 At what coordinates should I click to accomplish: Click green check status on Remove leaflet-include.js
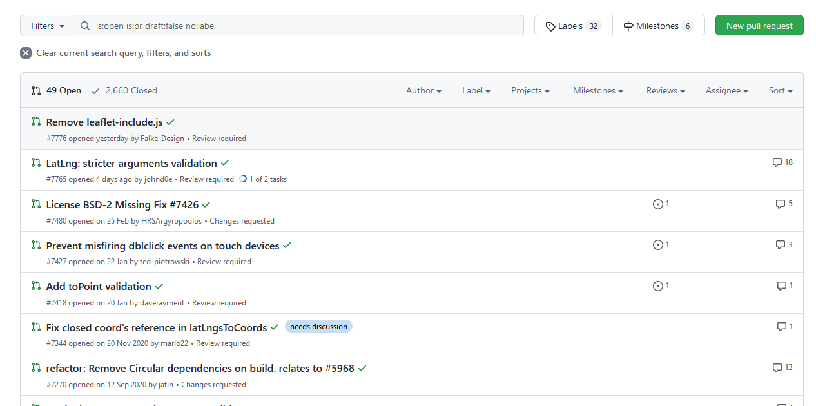[x=170, y=122]
